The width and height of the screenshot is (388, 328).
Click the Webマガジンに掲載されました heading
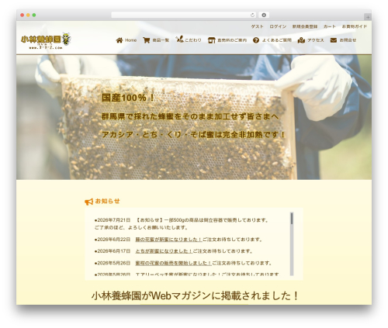click(195, 296)
